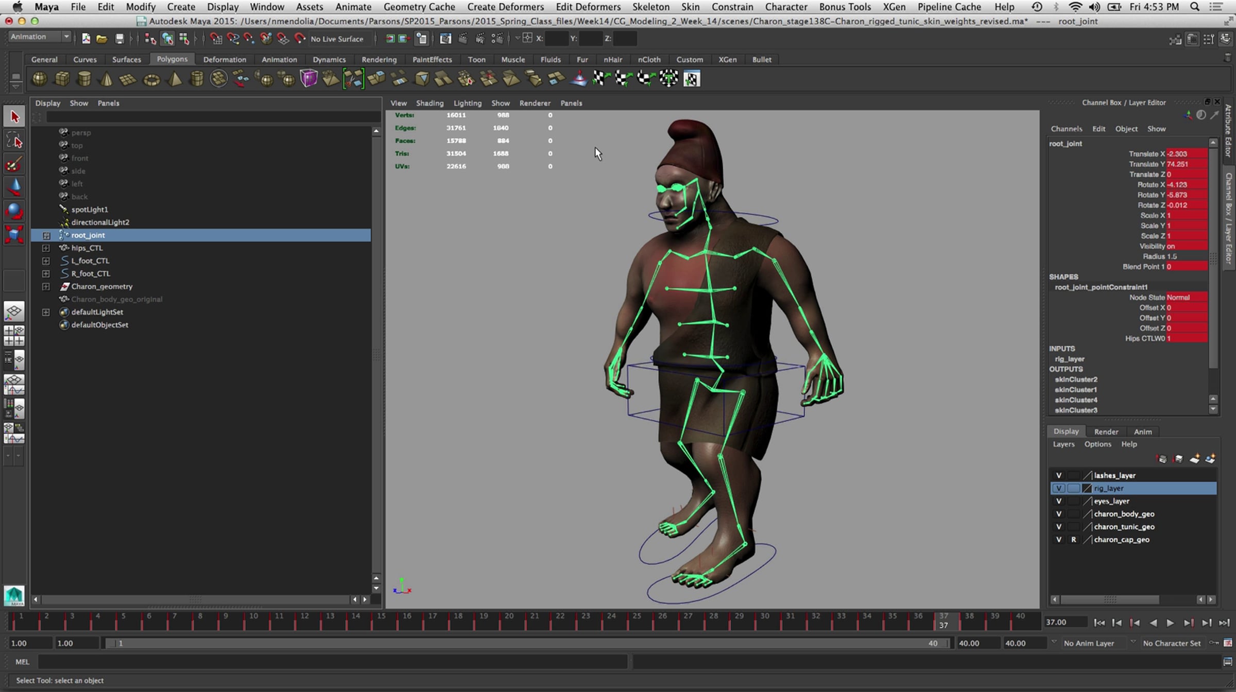The image size is (1236, 692).
Task: Hide the charon_tunic_geo layer
Action: coord(1058,527)
